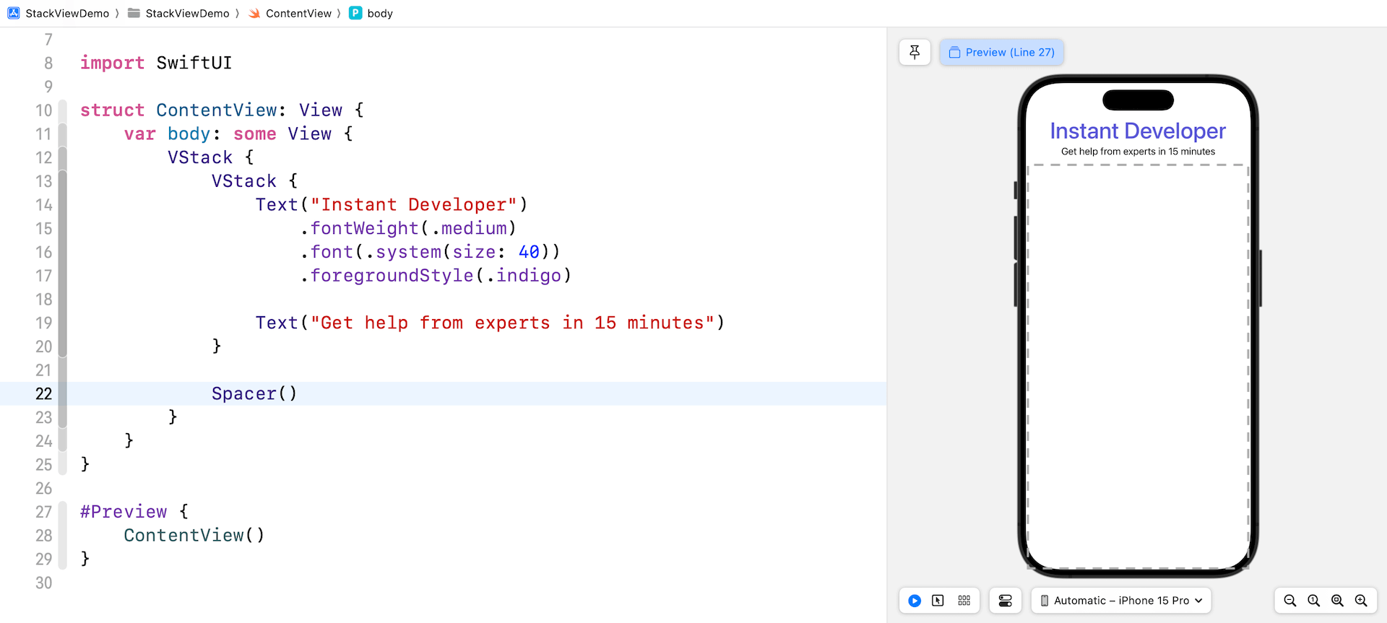Zoom preview to 100% actual size
The width and height of the screenshot is (1387, 623).
point(1313,601)
